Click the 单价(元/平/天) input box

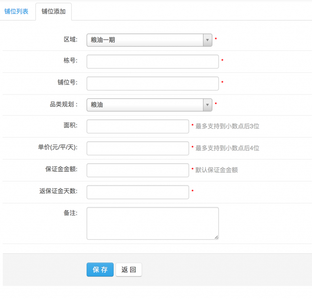coord(138,148)
